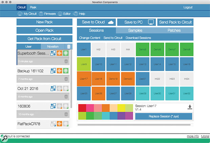Open sessions icon of 160806 pack
The height and width of the screenshot is (143, 210).
(53, 106)
